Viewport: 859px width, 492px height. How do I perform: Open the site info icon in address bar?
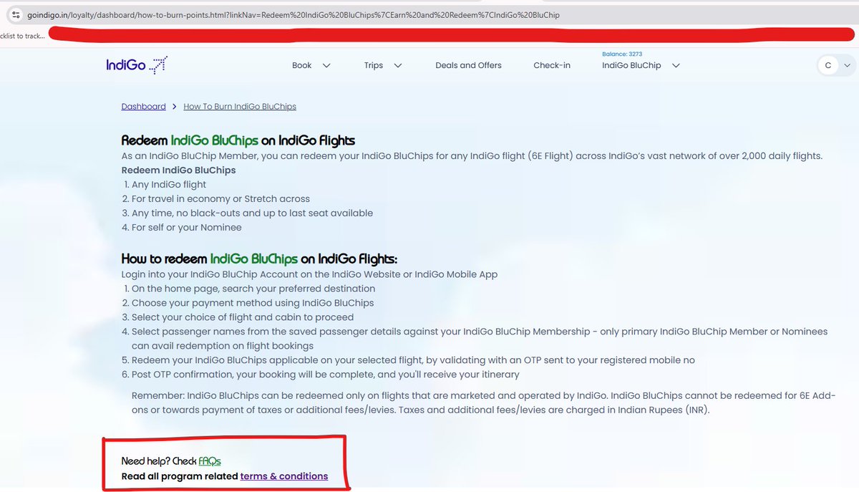click(16, 14)
